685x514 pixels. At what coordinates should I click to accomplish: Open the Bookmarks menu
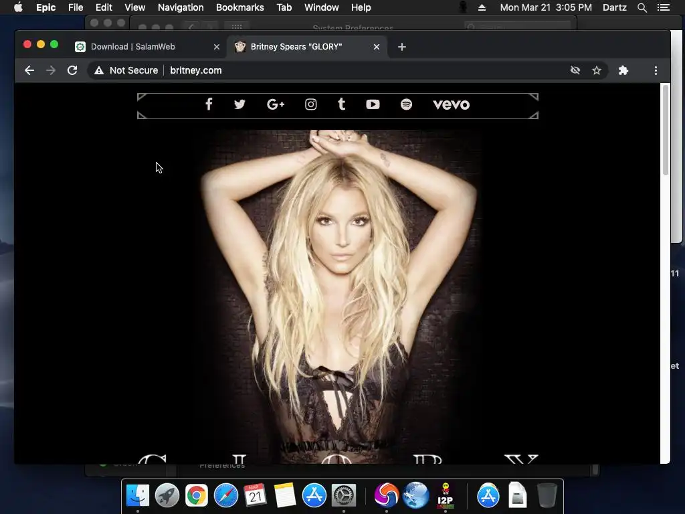(x=240, y=7)
